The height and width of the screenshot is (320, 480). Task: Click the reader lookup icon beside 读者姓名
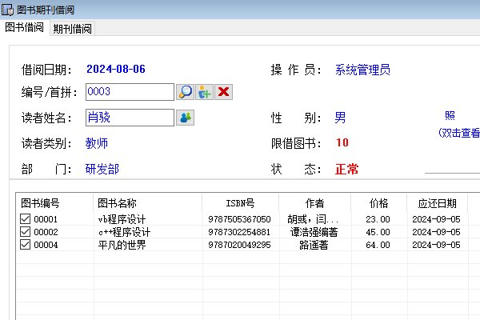point(186,118)
